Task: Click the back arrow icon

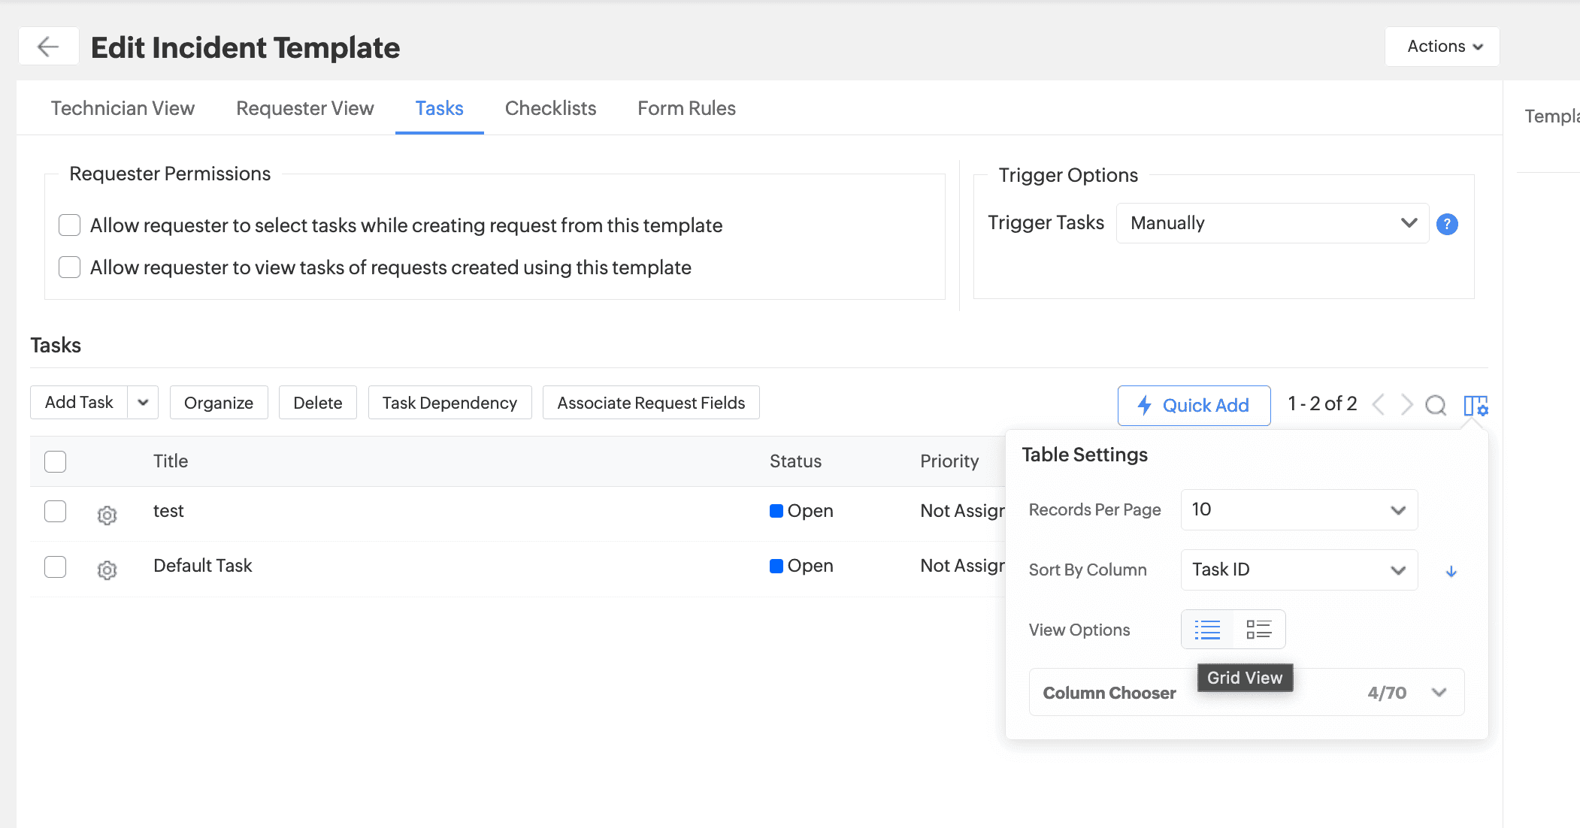Action: pos(49,47)
